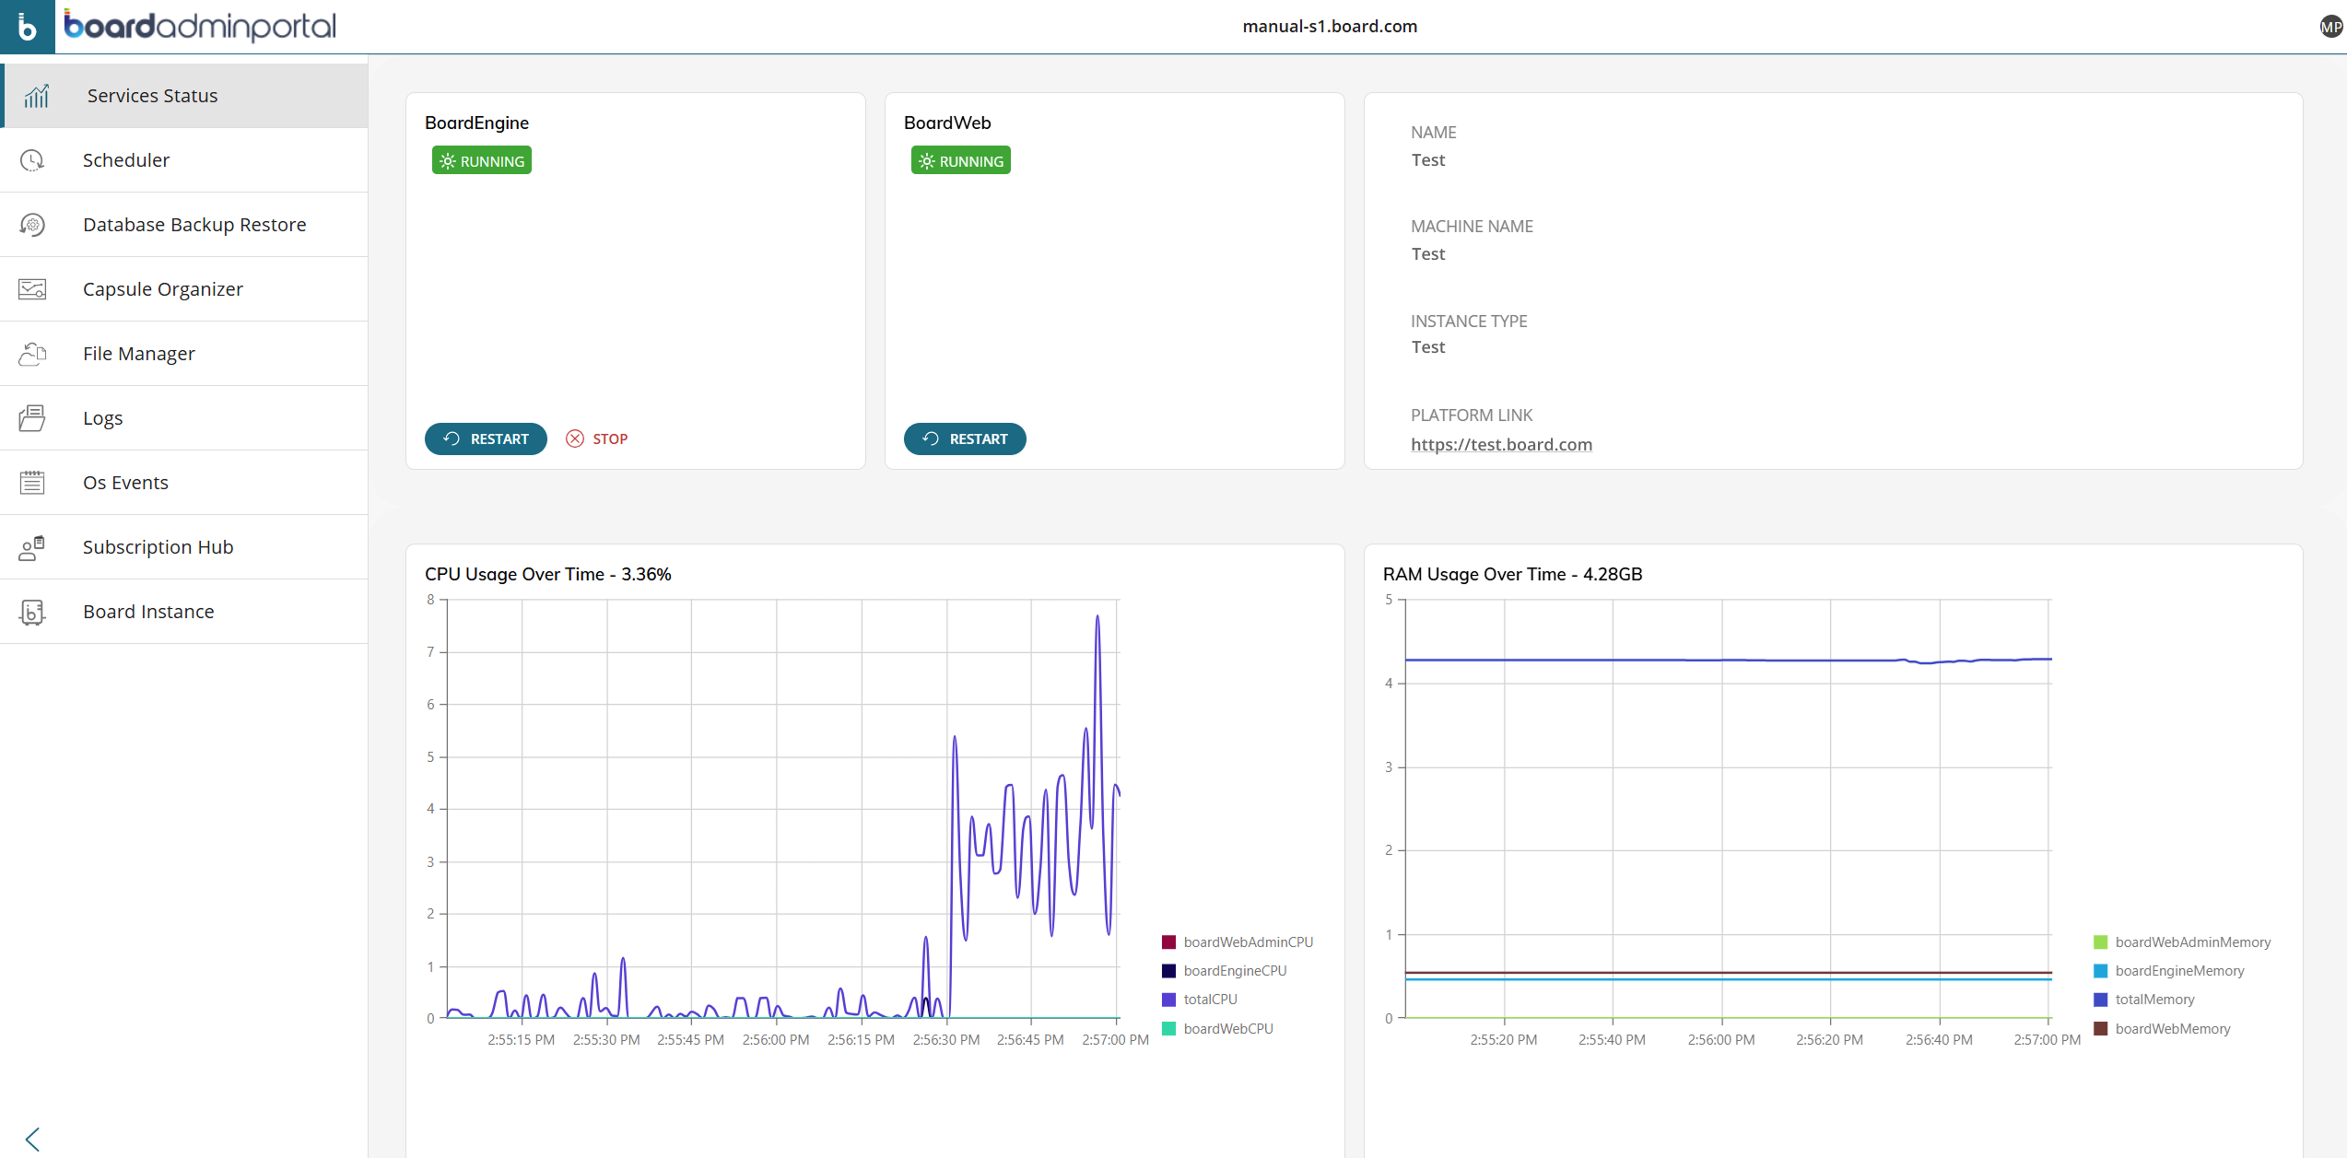The image size is (2347, 1158).
Task: Toggle boardEngineMemory legend swatch
Action: coord(2100,971)
